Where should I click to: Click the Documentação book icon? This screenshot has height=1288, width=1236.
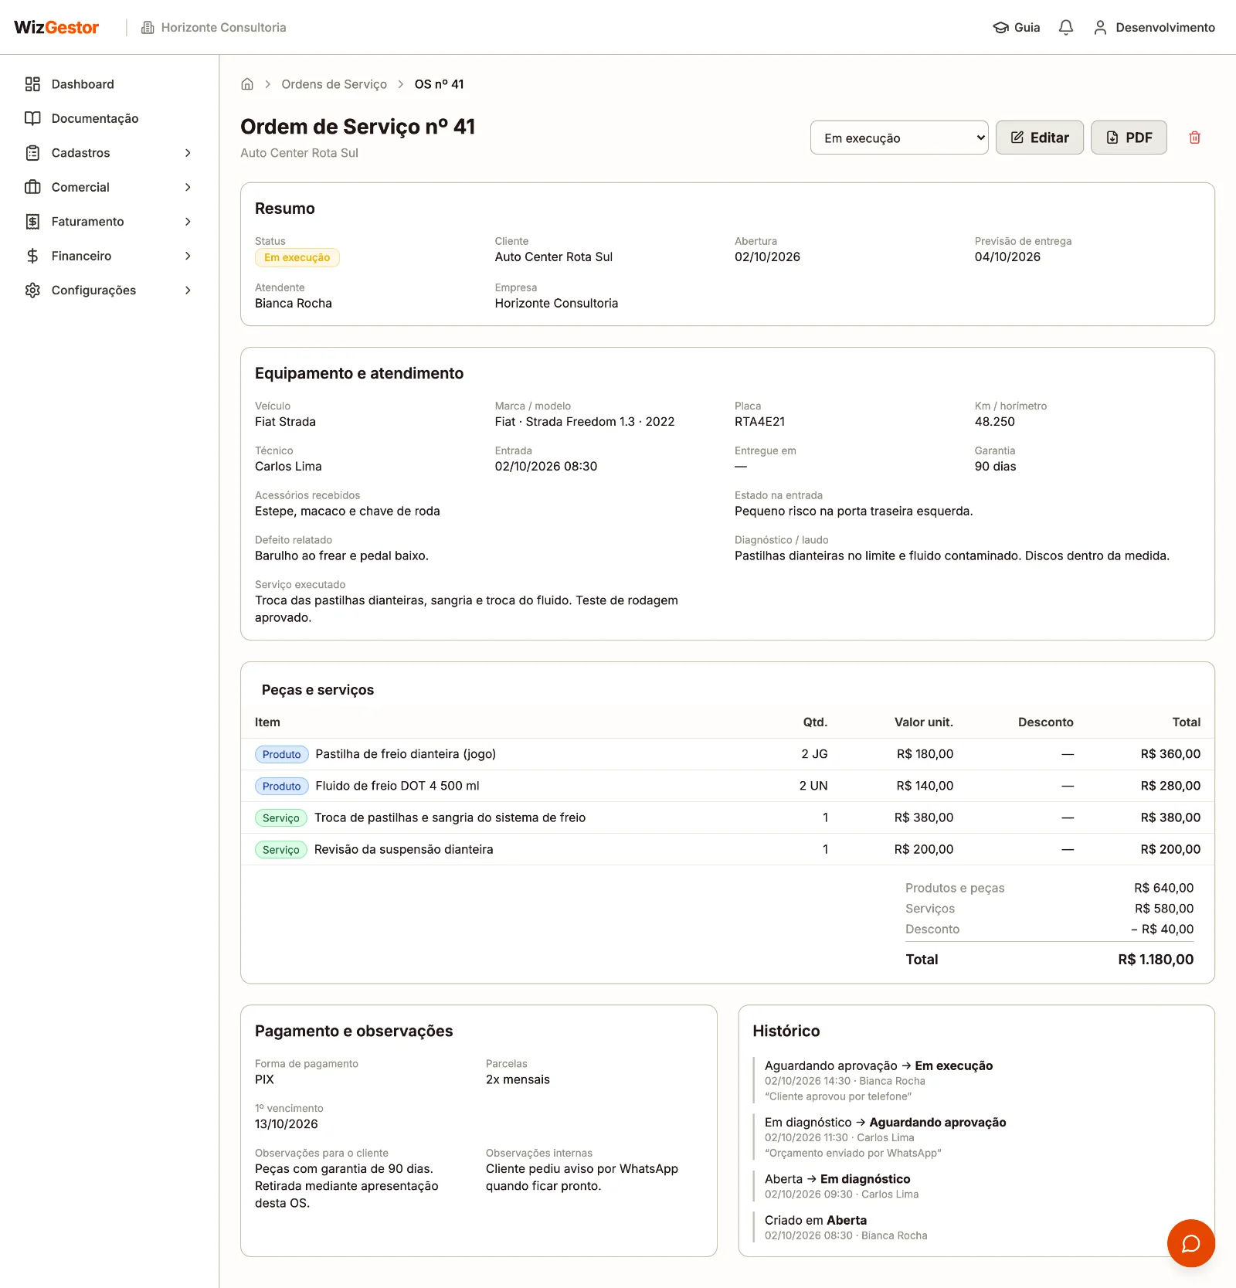coord(32,118)
